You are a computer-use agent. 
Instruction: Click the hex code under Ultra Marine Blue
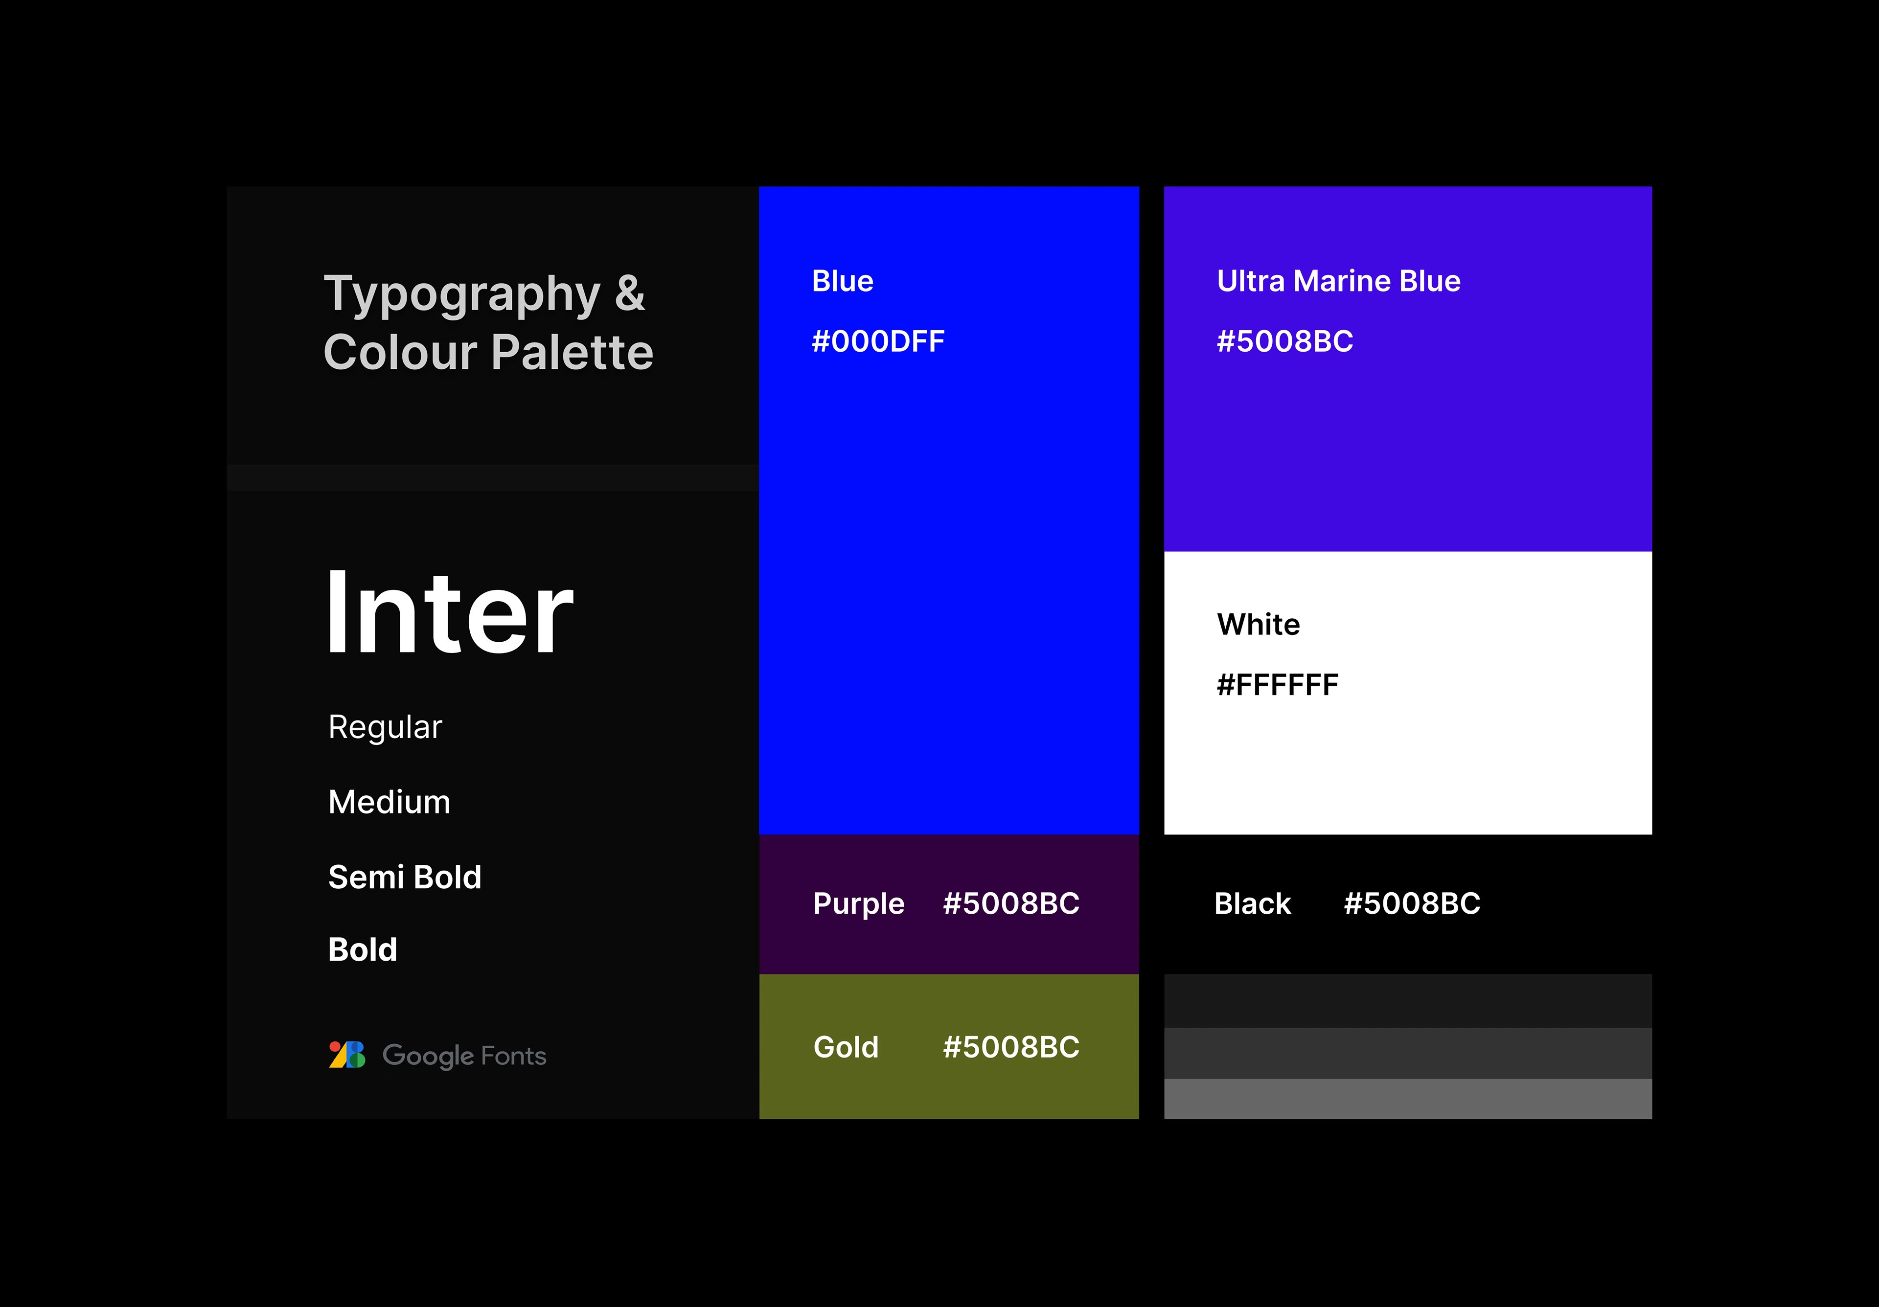pos(1284,341)
